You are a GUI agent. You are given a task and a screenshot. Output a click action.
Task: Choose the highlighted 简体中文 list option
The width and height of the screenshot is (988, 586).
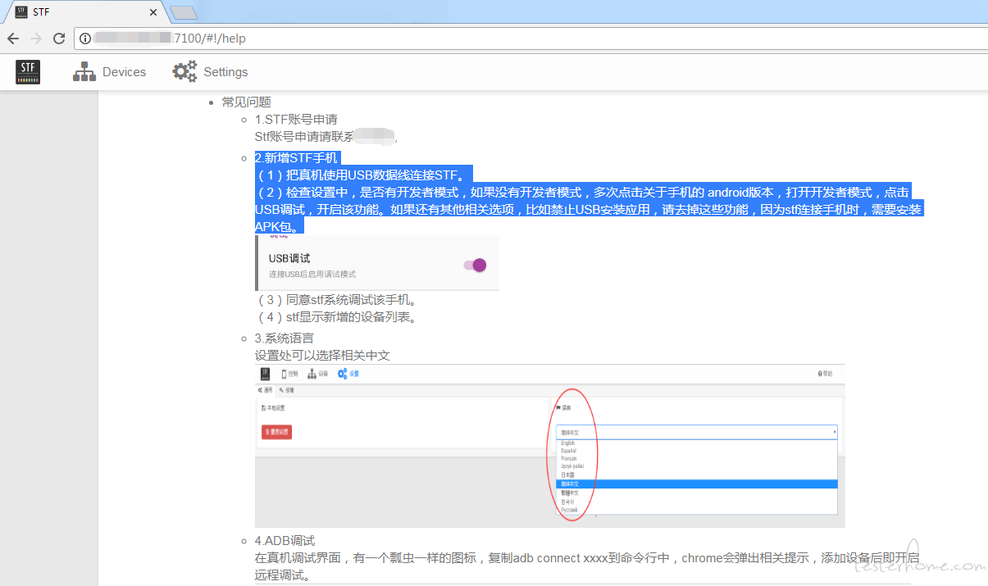[696, 484]
